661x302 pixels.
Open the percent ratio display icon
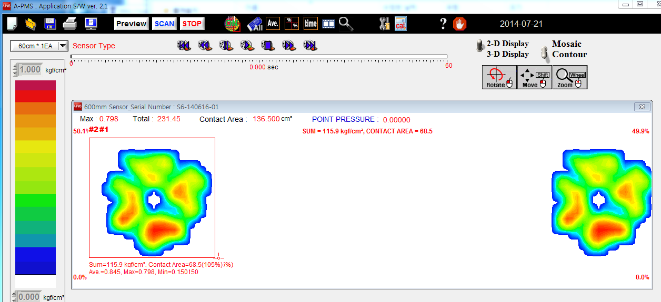(292, 24)
